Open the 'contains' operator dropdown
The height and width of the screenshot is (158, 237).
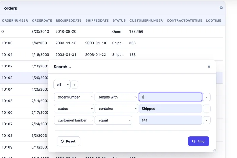tap(116, 109)
